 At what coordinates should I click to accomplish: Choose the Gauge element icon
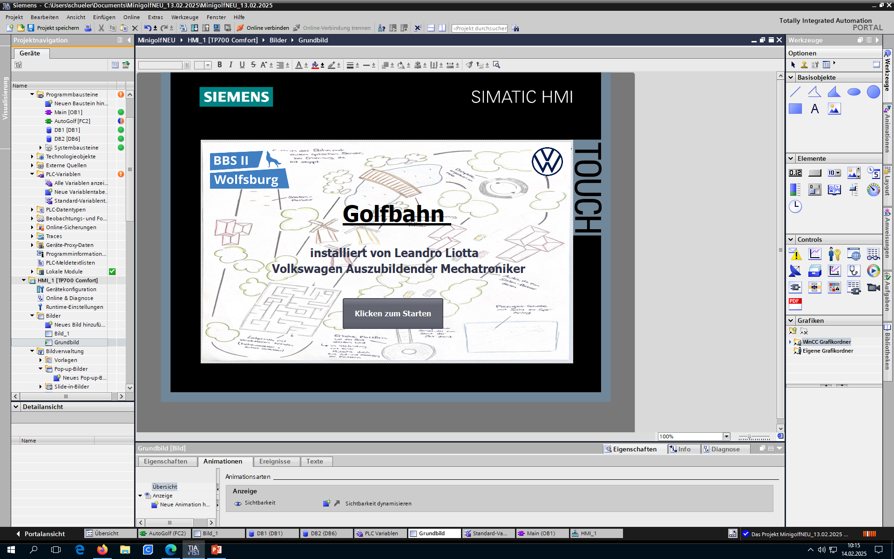(x=873, y=190)
